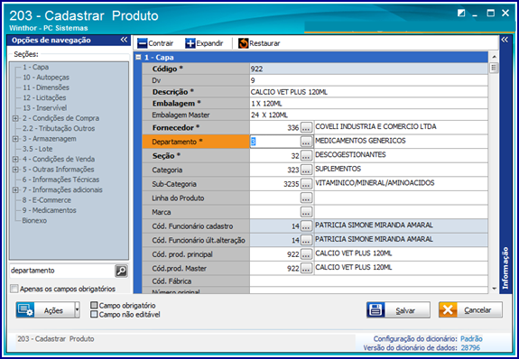This screenshot has width=519, height=359.
Task: Collapse the 1 - Capa section header
Action: 138,57
